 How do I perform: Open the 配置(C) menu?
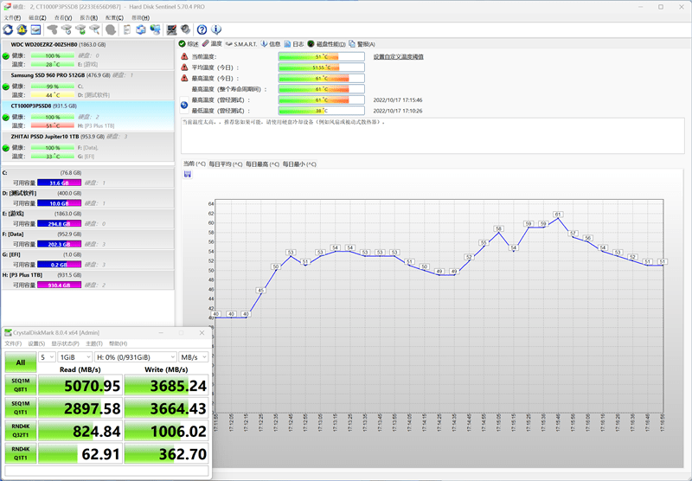115,17
